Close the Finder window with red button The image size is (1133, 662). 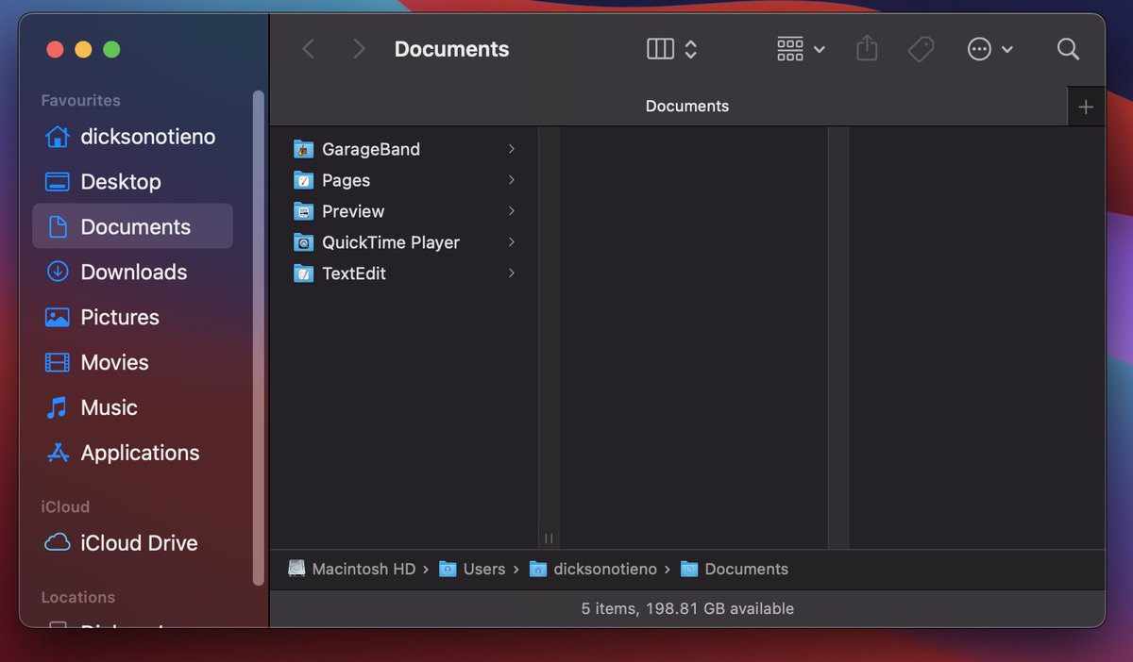tap(55, 49)
